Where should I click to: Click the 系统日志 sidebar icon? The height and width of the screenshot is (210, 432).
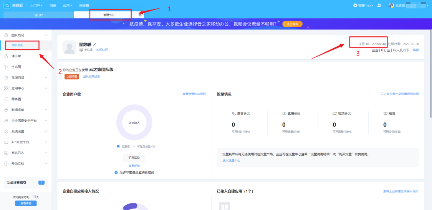(x=7, y=153)
